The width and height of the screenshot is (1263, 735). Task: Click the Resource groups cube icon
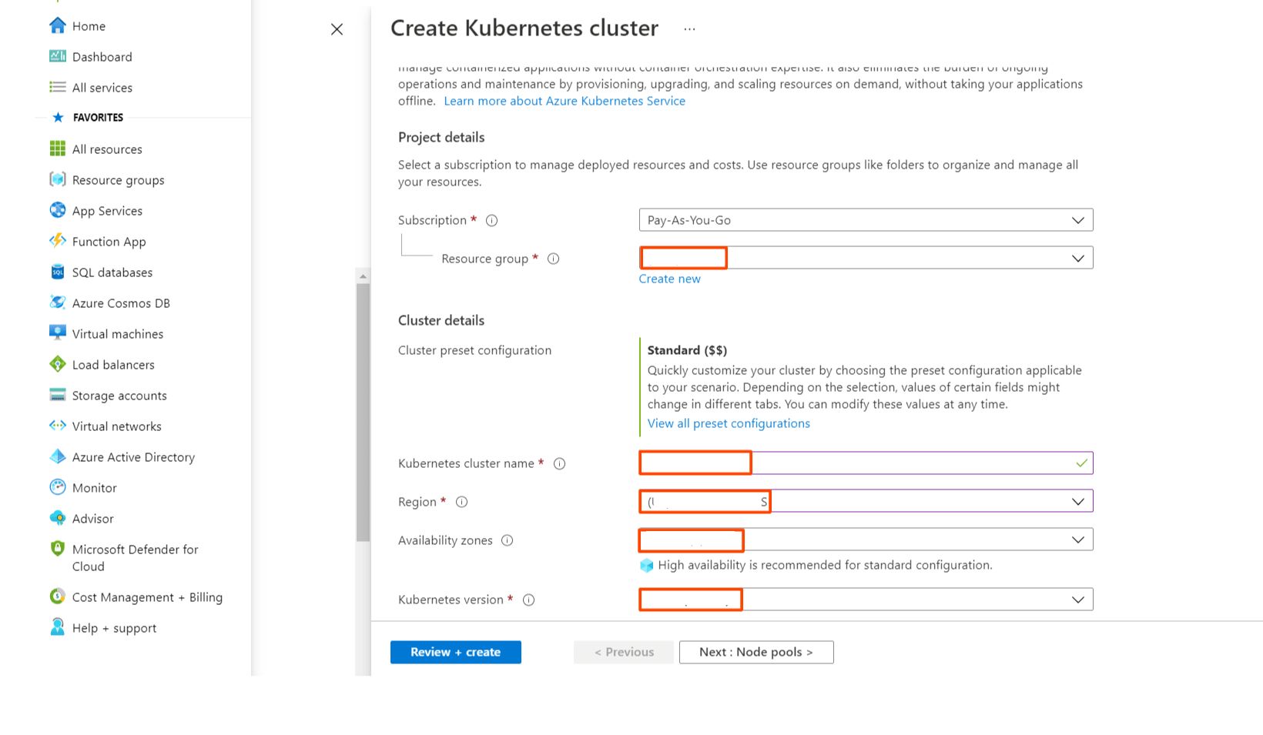click(x=58, y=179)
